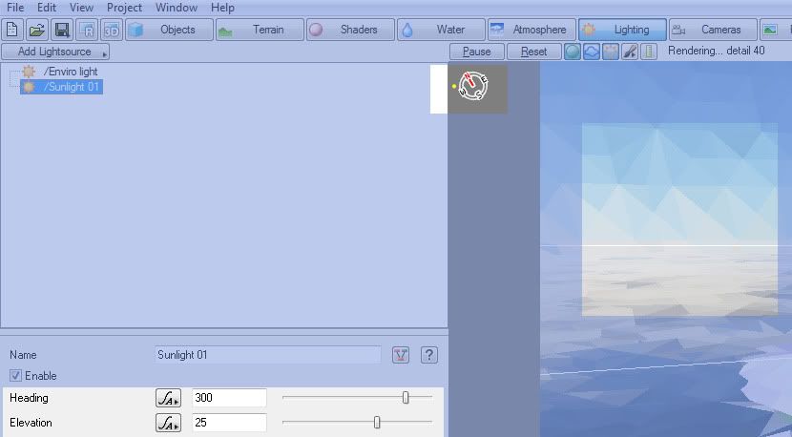Screen dimensions: 792x437
Task: Open the Project menu
Action: tap(124, 8)
